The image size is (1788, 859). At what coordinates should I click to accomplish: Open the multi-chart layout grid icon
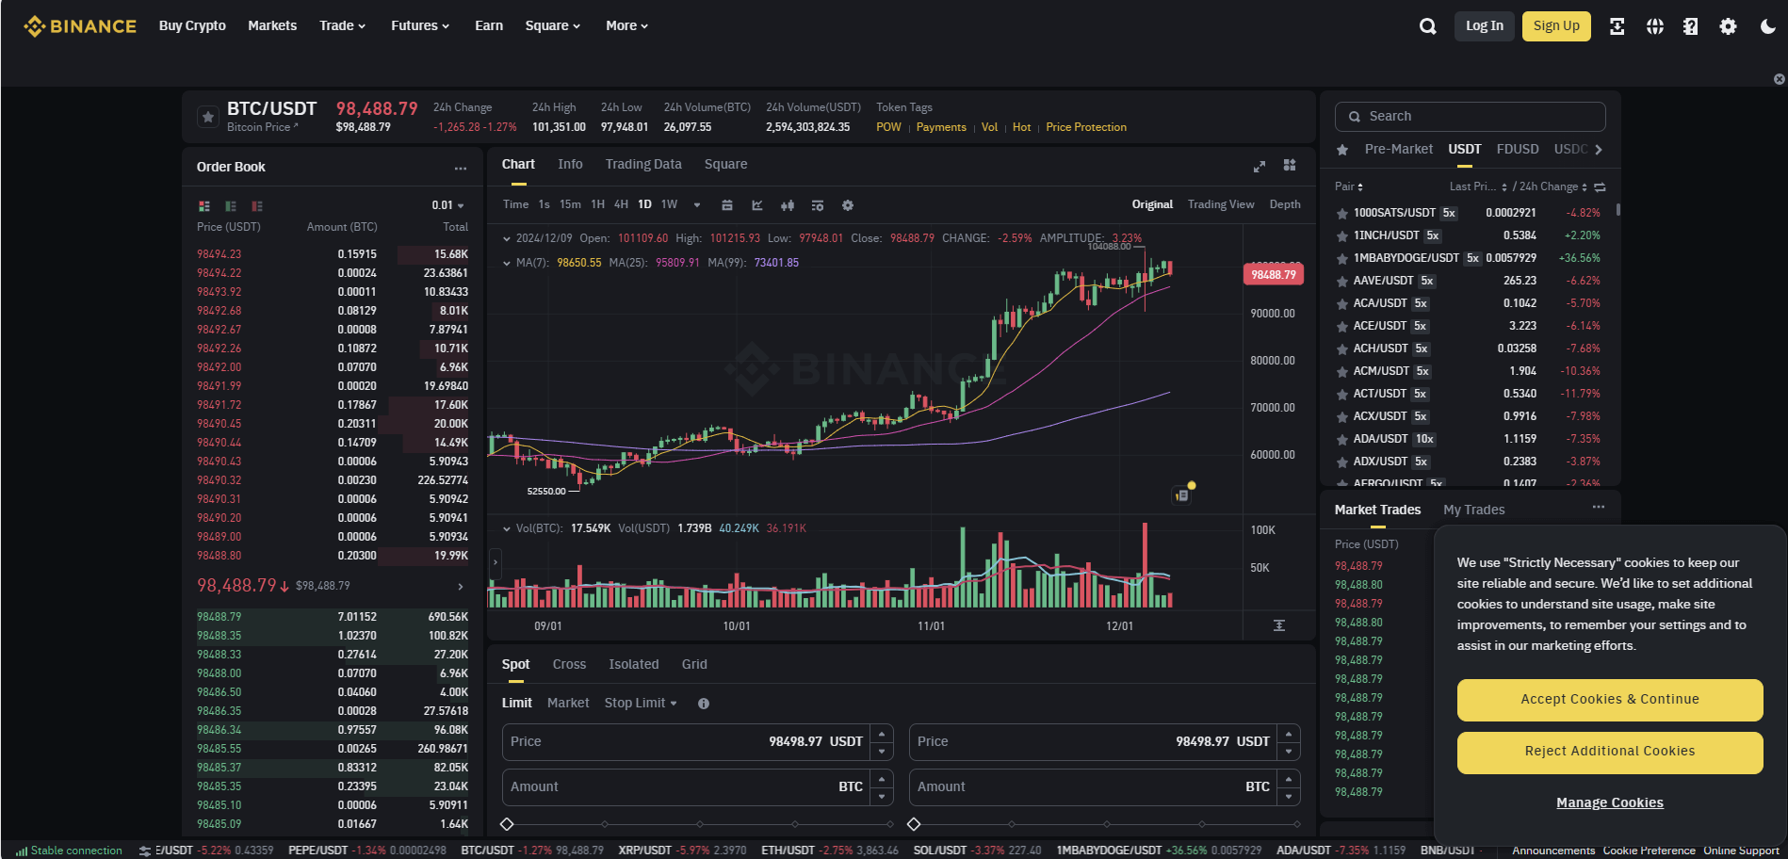coord(1290,165)
